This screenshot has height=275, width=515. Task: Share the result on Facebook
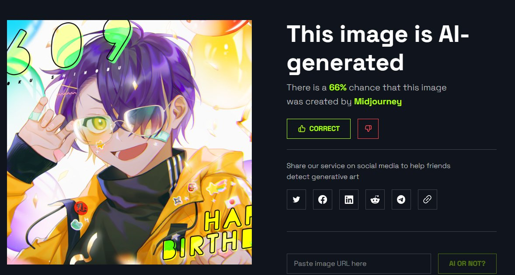[323, 199]
